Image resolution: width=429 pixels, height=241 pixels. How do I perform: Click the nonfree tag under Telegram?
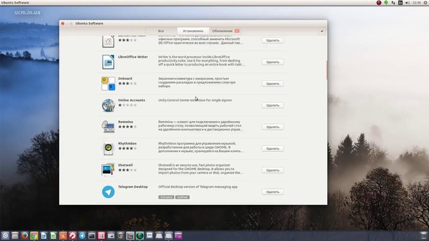(x=182, y=197)
